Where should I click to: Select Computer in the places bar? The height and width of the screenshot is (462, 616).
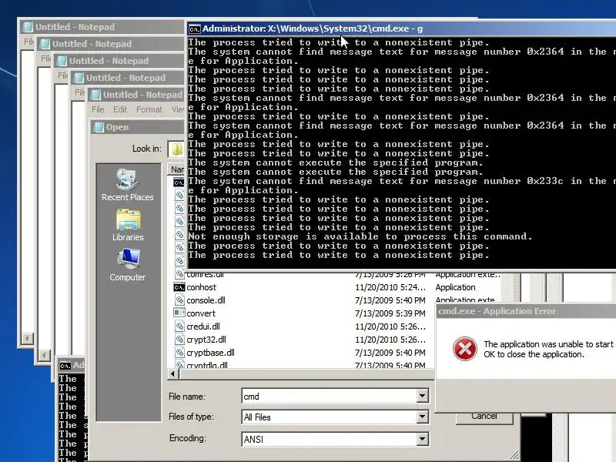click(127, 265)
